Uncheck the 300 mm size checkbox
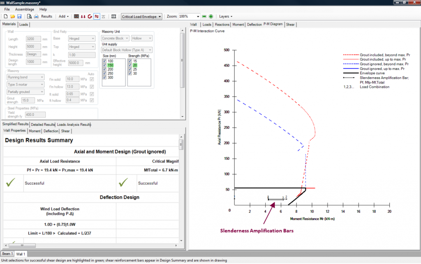The image size is (421, 264). click(104, 78)
